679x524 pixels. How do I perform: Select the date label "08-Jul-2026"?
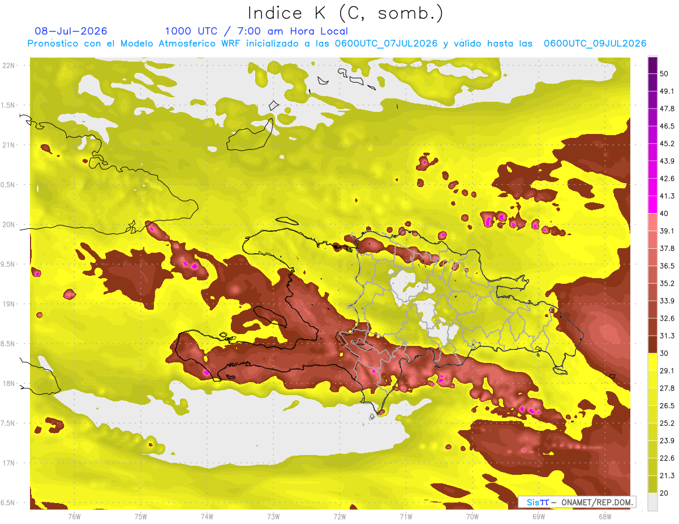[x=71, y=32]
